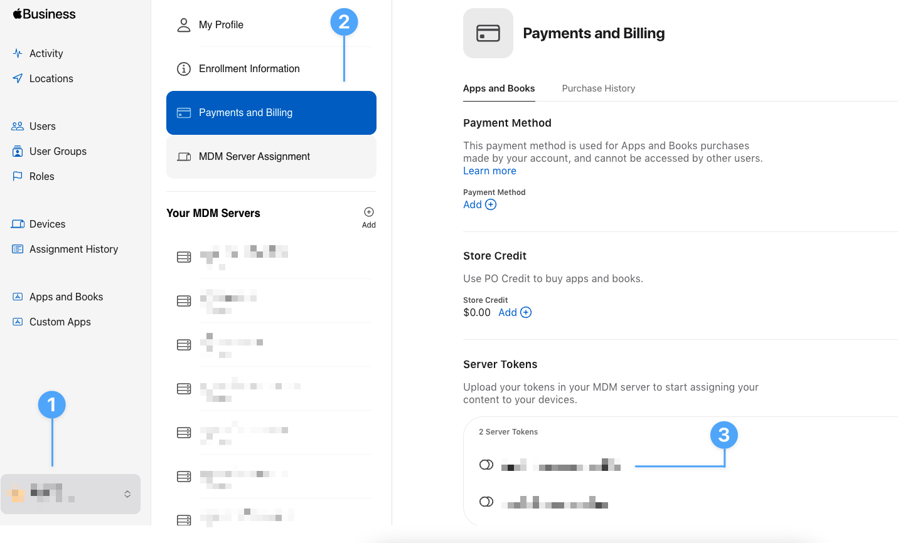
Task: Open Custom Apps sidebar icon
Action: pos(18,322)
